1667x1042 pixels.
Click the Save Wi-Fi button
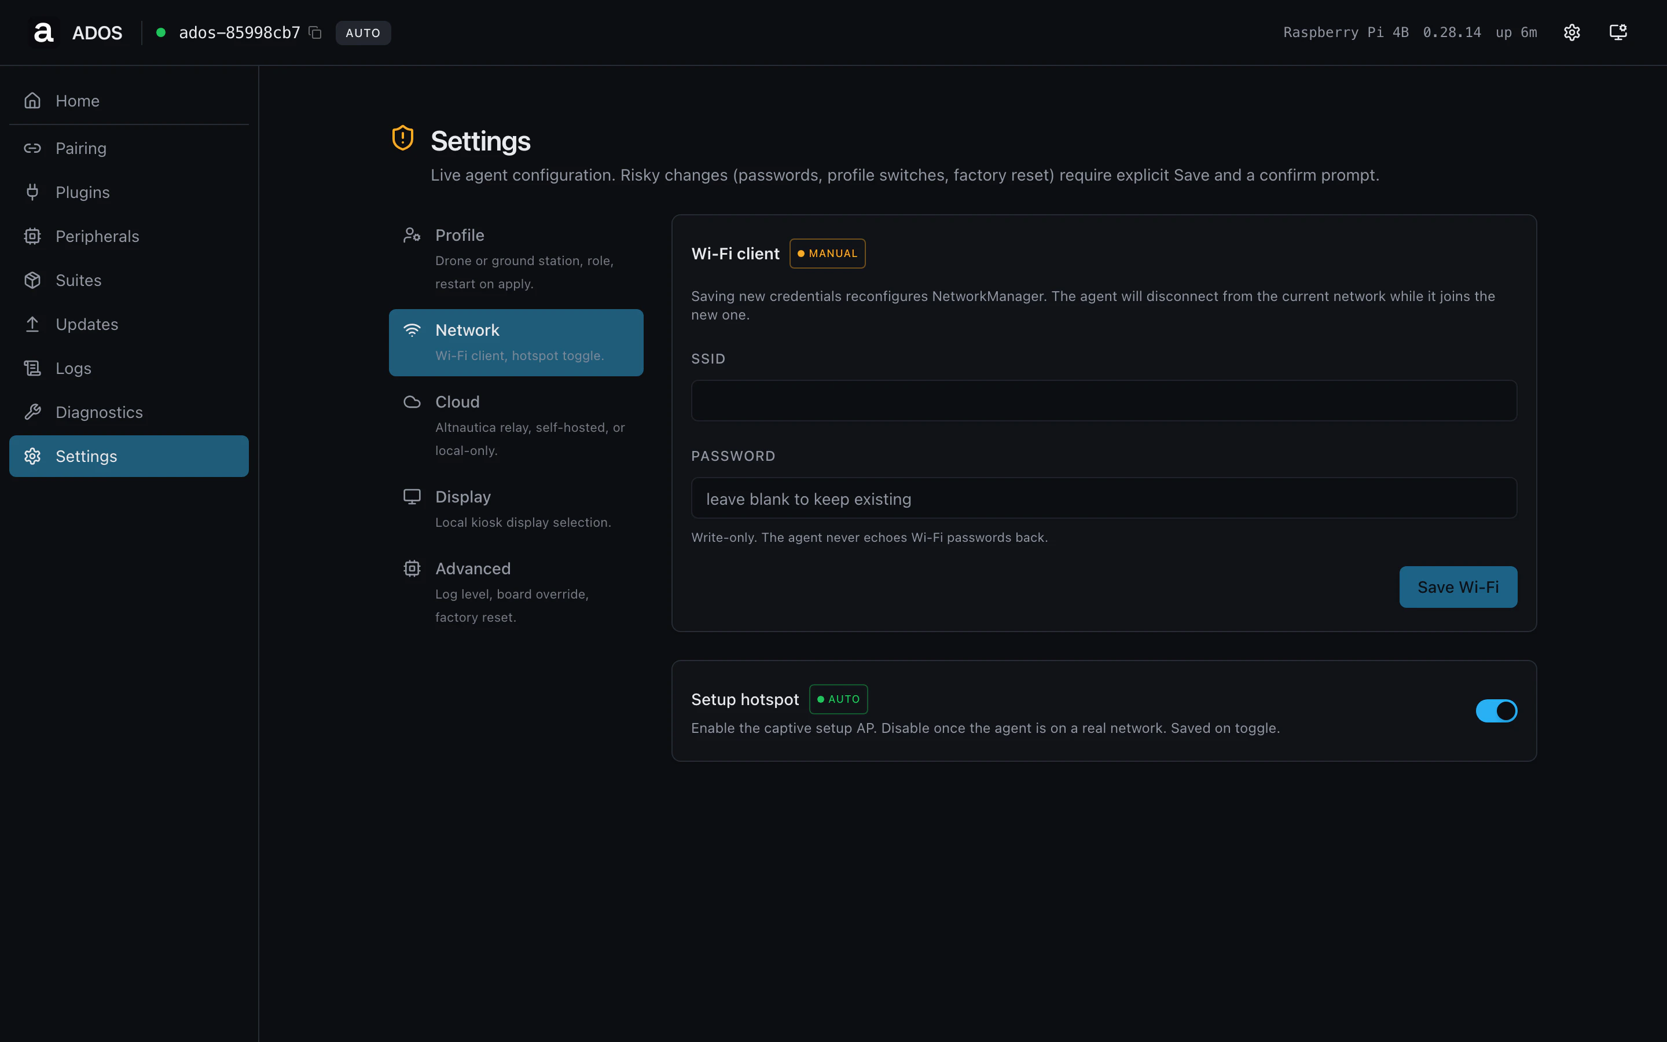1457,587
